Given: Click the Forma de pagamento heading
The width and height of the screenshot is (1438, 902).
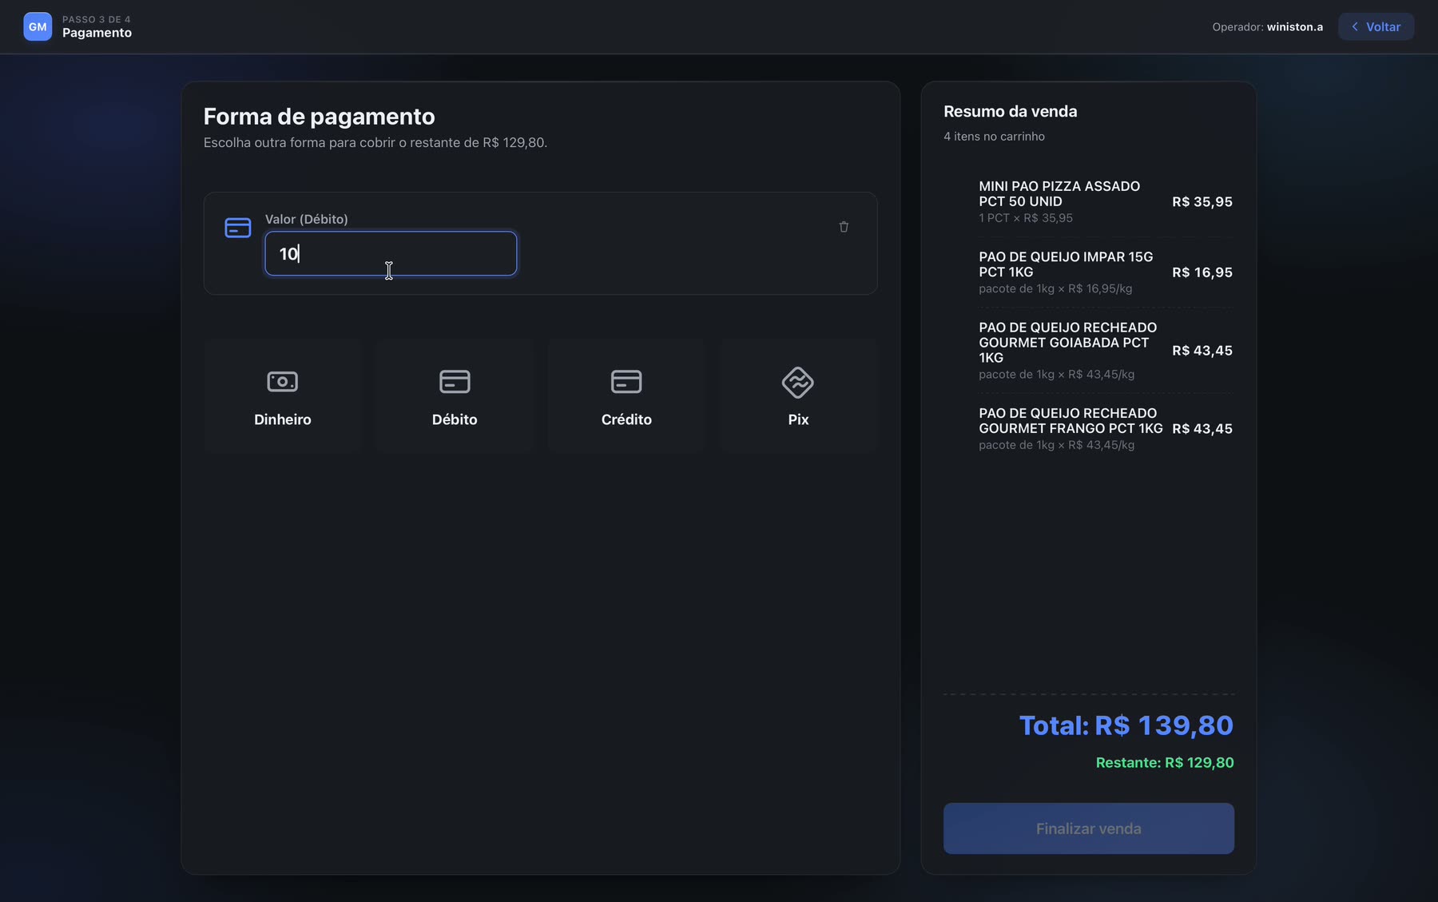Looking at the screenshot, I should 319,117.
